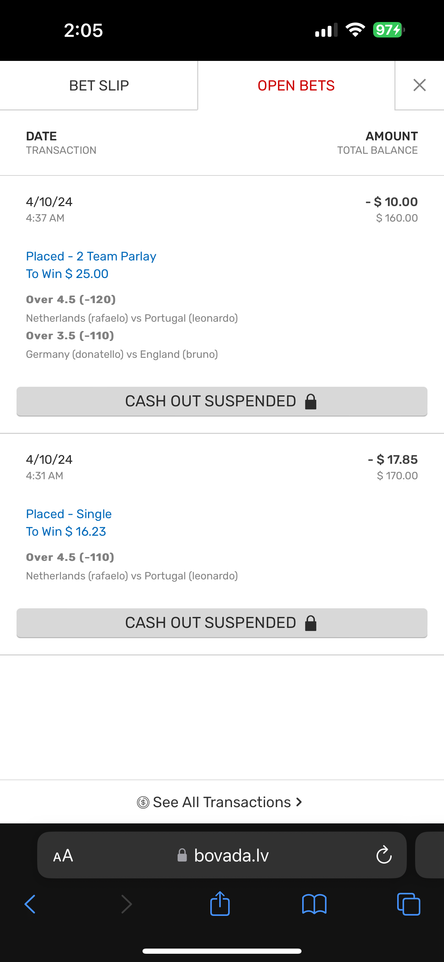Switch to the BET SLIP tab
This screenshot has height=962, width=444.
click(x=99, y=86)
